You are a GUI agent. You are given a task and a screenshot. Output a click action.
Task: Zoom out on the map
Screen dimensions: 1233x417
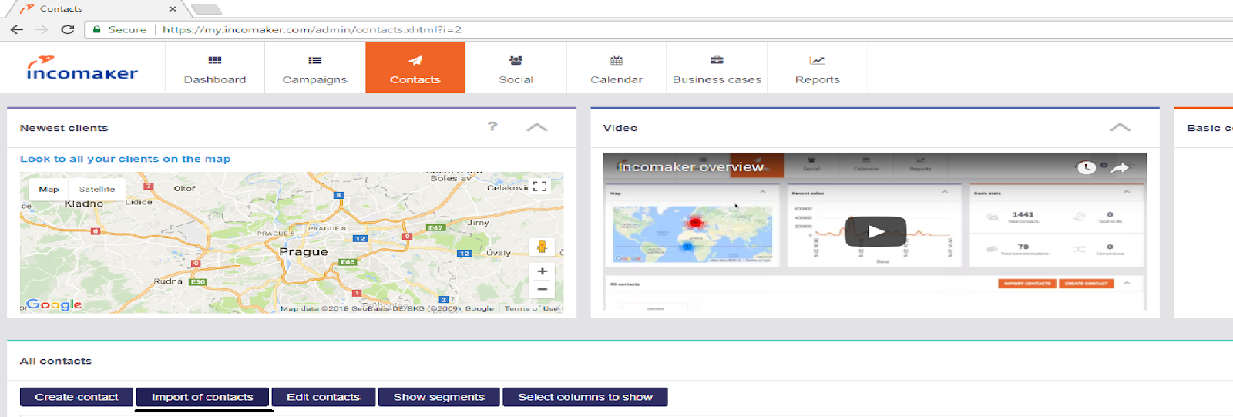click(543, 290)
